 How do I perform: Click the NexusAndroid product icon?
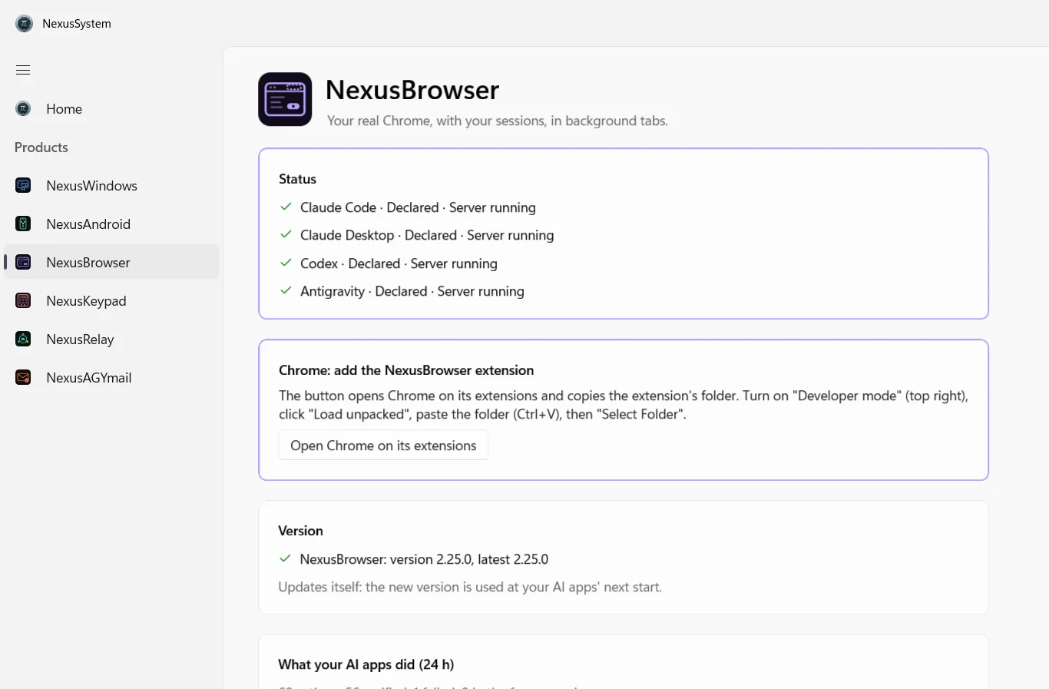click(x=23, y=224)
